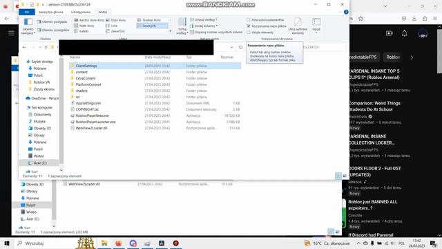
Task: Open Muzyka in navigation pane
Action: coord(39,122)
